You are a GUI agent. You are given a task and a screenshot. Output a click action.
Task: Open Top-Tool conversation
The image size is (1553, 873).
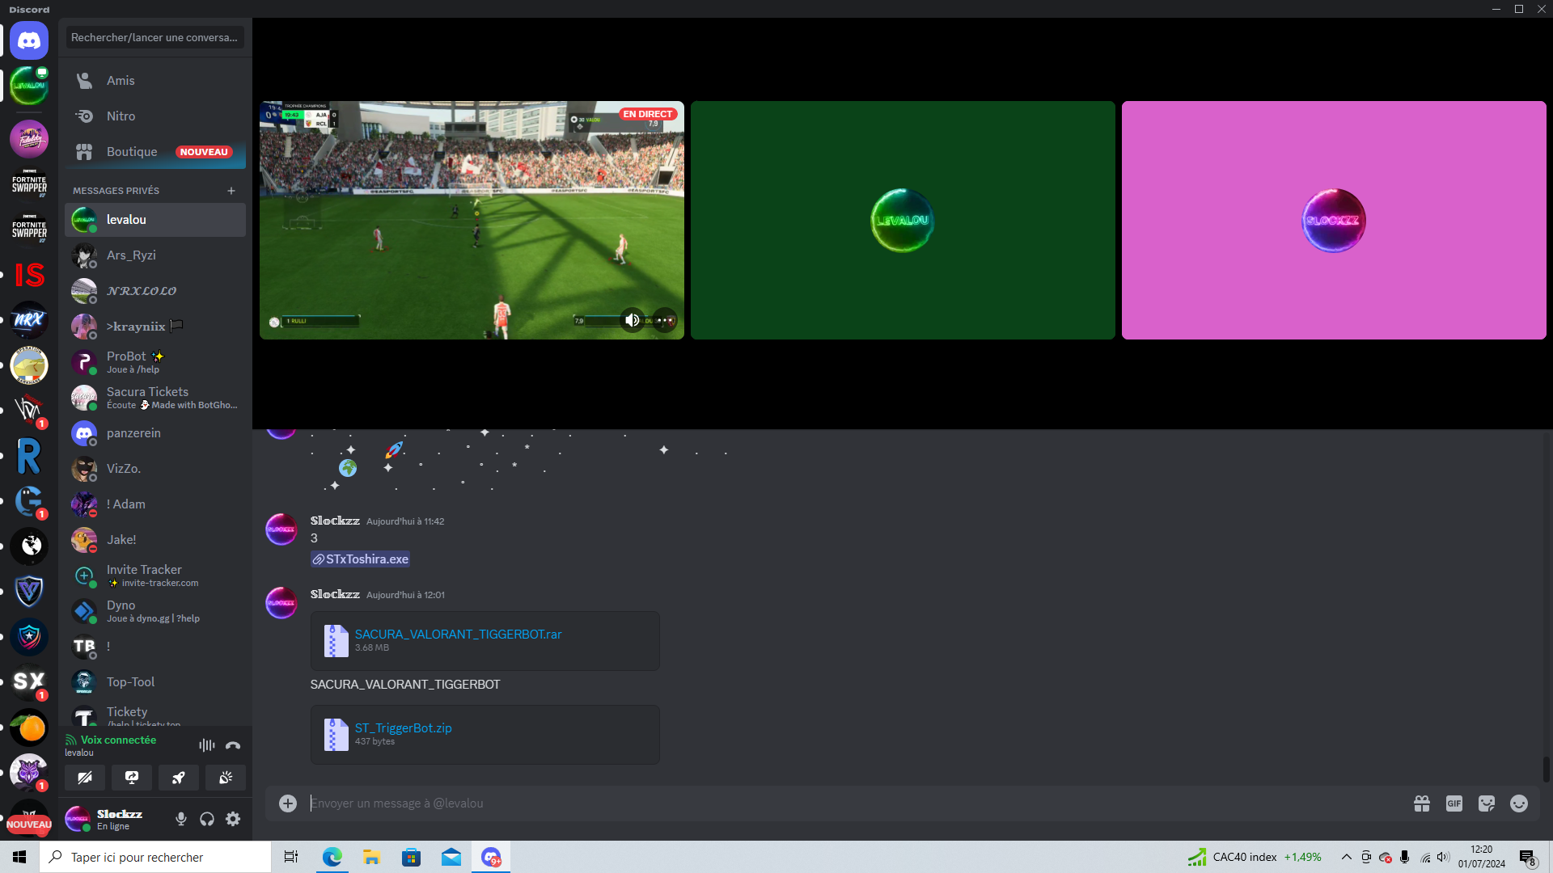click(x=155, y=682)
